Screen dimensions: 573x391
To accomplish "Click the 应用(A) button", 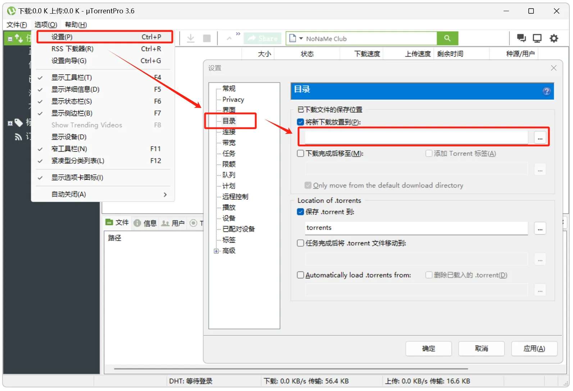I will pos(534,349).
